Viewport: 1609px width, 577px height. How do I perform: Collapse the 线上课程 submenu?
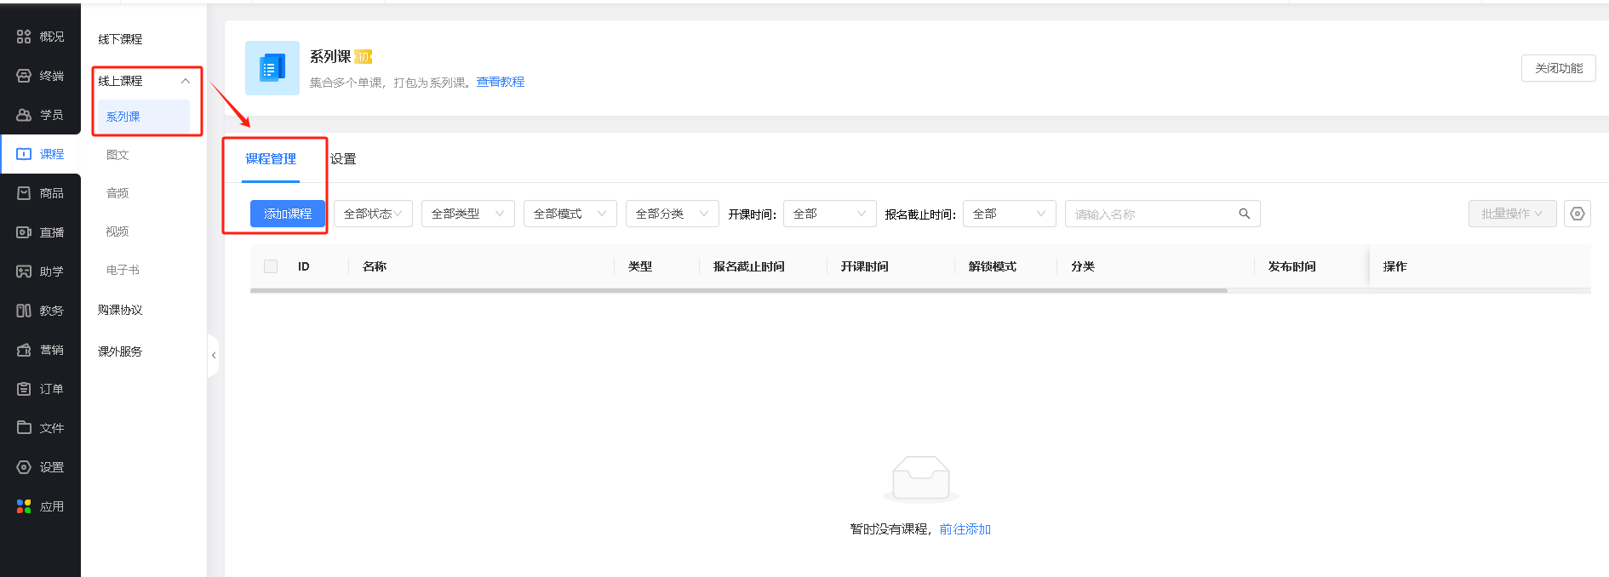point(185,81)
